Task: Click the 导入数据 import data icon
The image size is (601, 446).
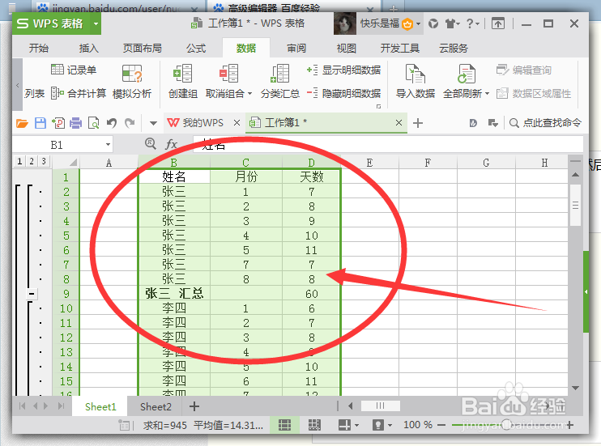Action: coord(415,74)
